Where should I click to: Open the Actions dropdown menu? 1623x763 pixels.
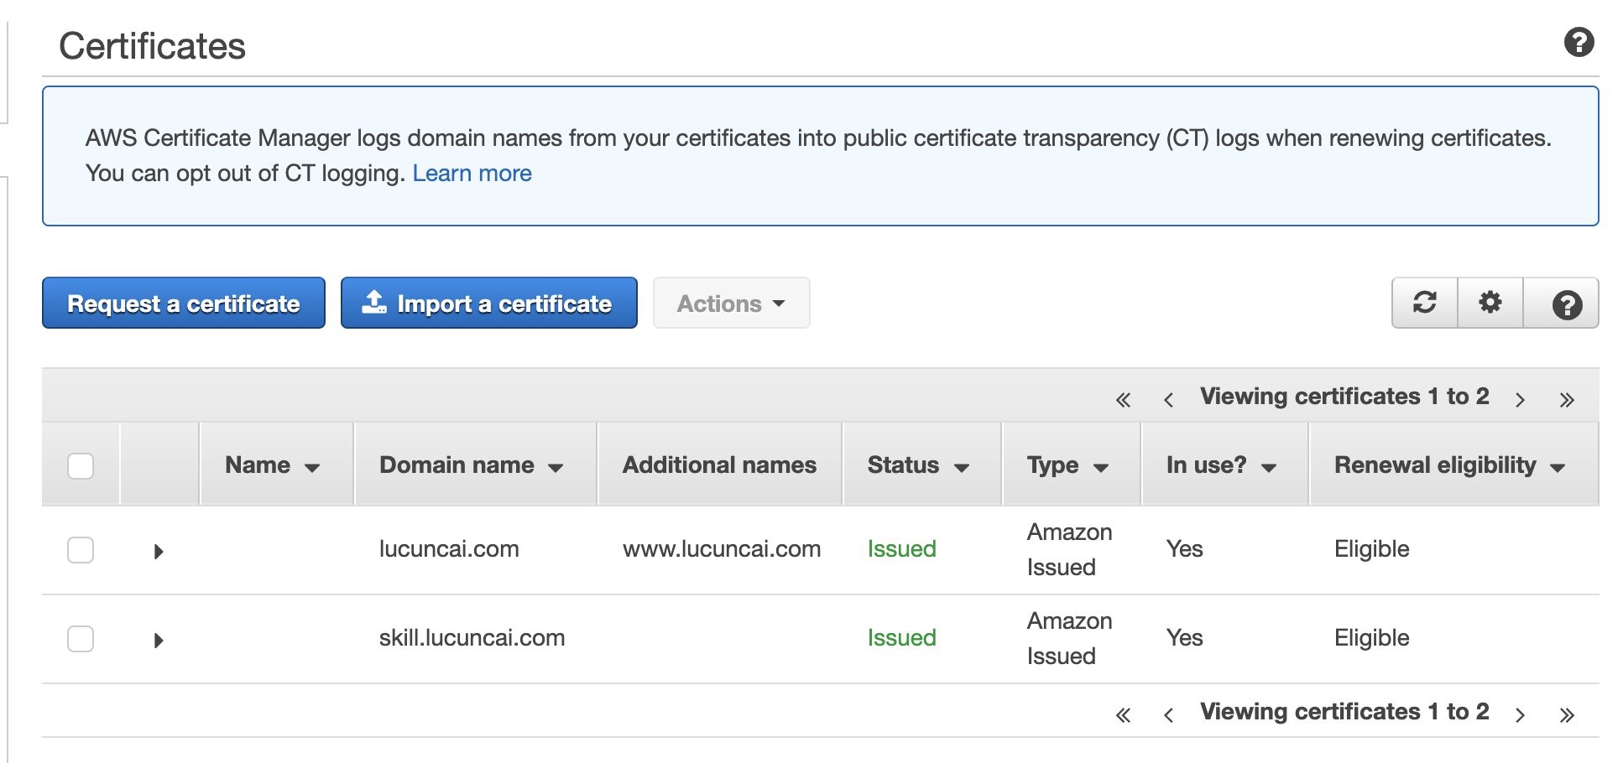(x=731, y=304)
